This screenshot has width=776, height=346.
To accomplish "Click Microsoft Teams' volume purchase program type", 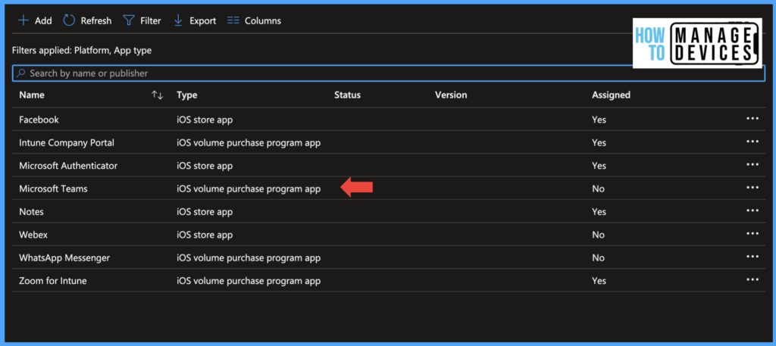I will click(x=249, y=189).
